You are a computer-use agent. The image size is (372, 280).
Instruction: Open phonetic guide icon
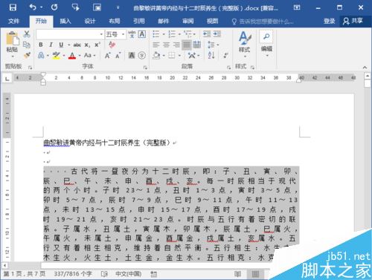tap(132, 34)
